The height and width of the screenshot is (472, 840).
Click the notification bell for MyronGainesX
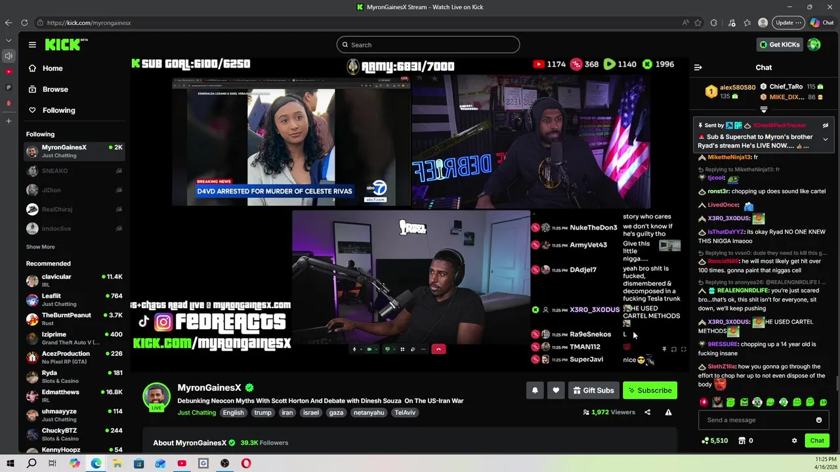point(535,390)
